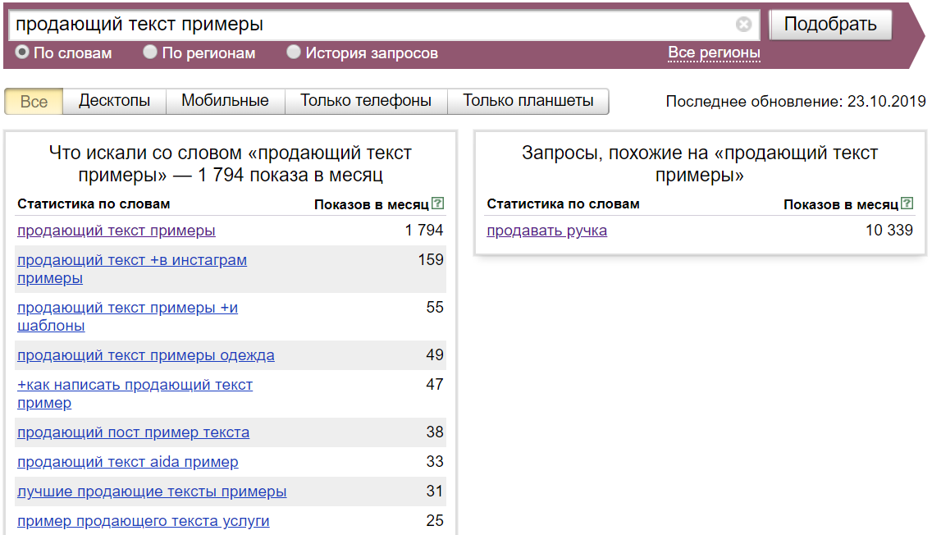Follow the «продавать ручка» similar query link
Viewport: 932px width, 535px height.
click(546, 230)
